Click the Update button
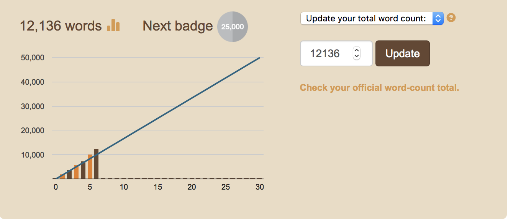Viewport: 508px width, 219px height. coord(403,53)
